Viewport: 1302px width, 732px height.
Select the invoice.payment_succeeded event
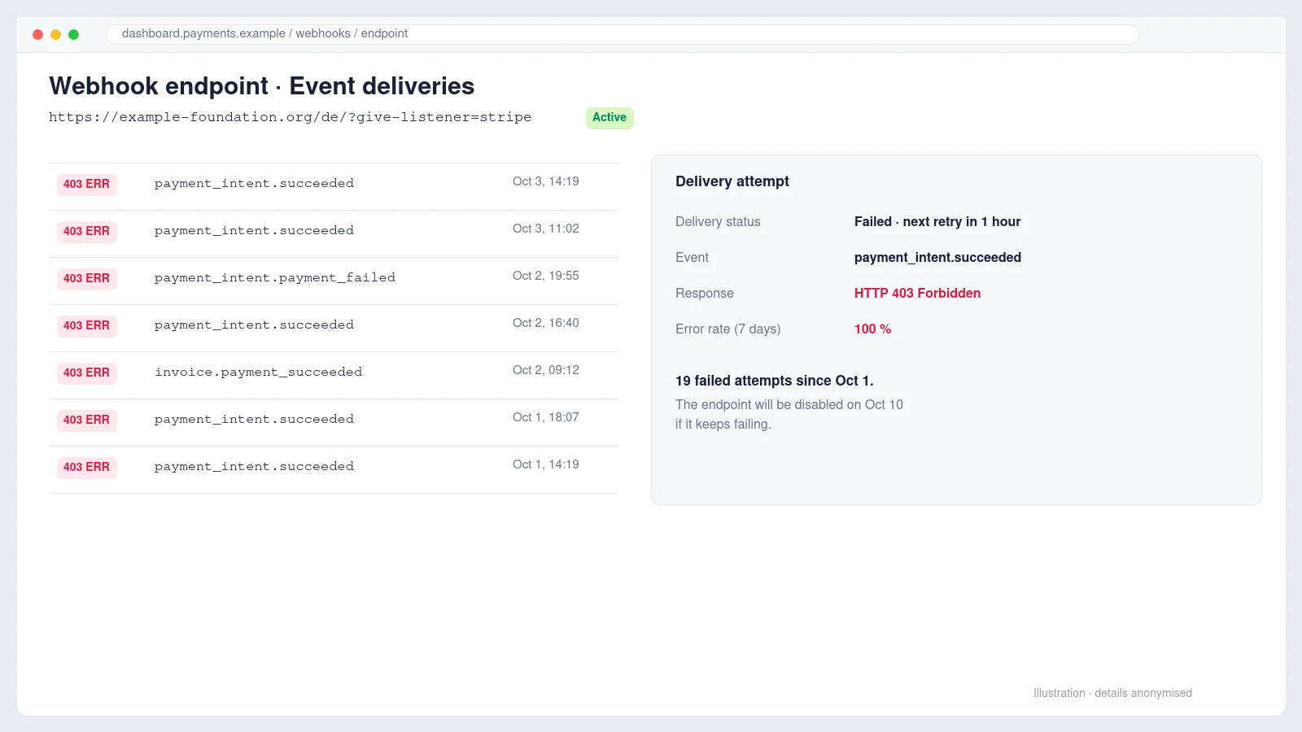[x=259, y=373]
